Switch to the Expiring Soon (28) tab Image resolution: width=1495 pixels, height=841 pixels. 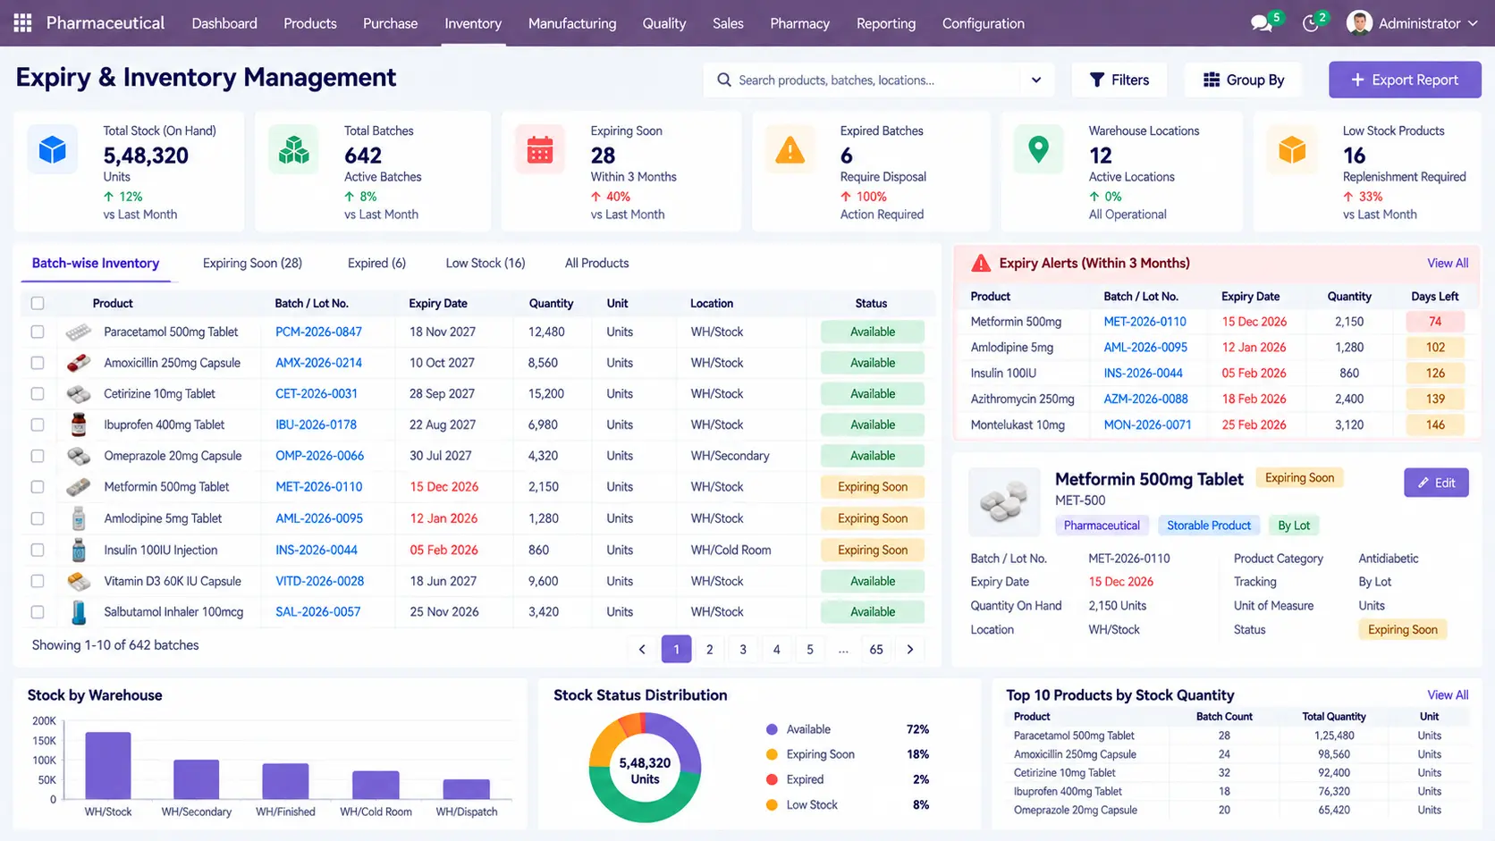(x=252, y=263)
